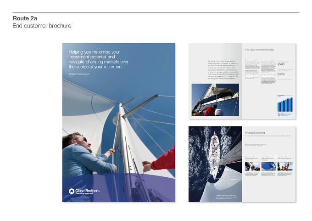This screenshot has width=312, height=221.
Task: Select the Intelligent Retirement tagline on cover
Action: point(79,74)
